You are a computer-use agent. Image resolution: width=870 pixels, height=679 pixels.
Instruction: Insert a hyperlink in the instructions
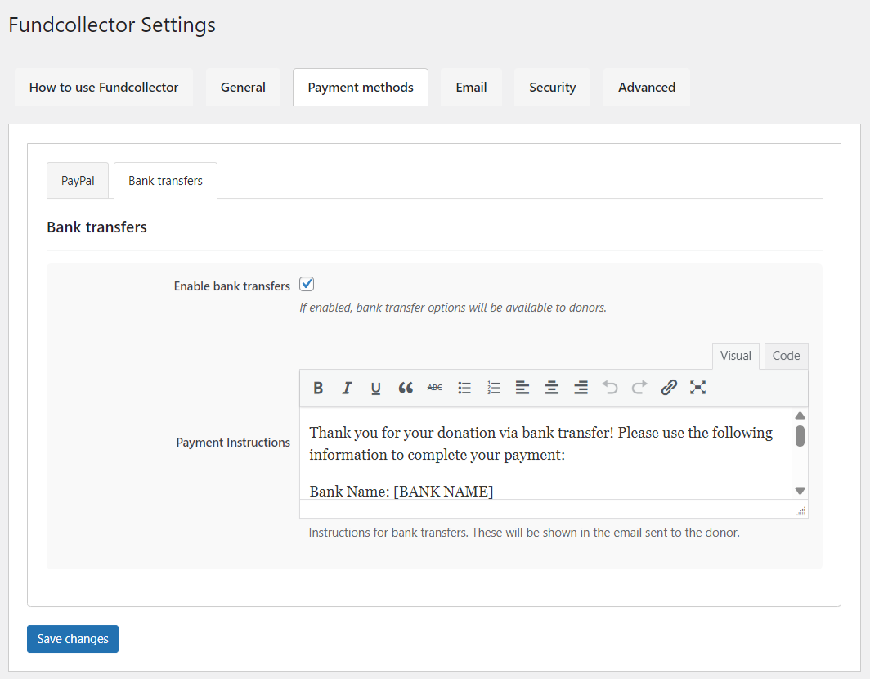pyautogui.click(x=669, y=388)
